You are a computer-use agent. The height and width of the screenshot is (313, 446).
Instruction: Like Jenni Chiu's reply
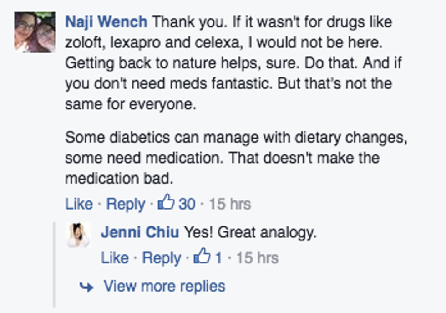(x=115, y=258)
